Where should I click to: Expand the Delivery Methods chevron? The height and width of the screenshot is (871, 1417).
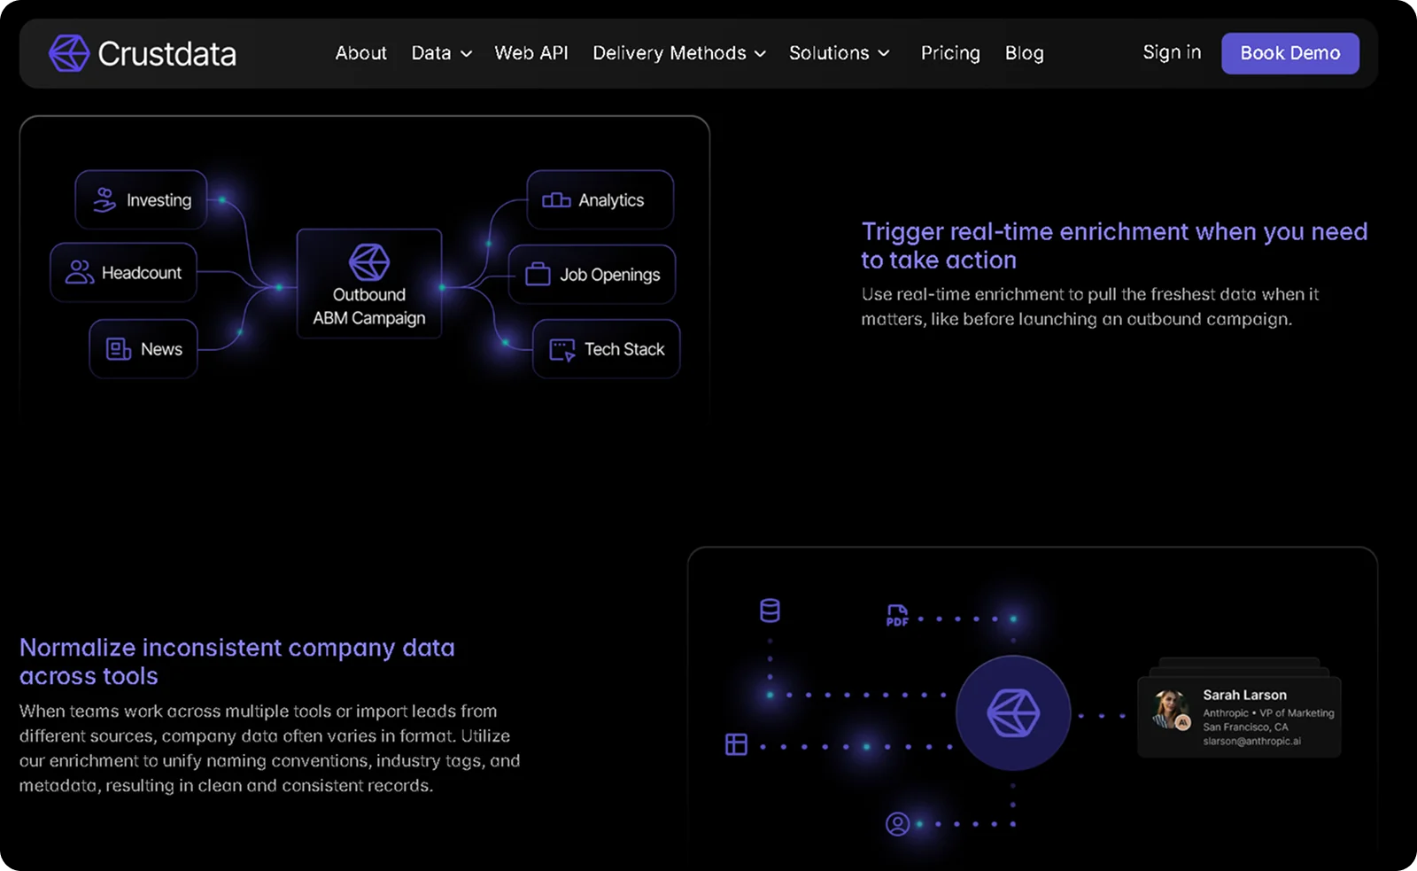pos(760,54)
